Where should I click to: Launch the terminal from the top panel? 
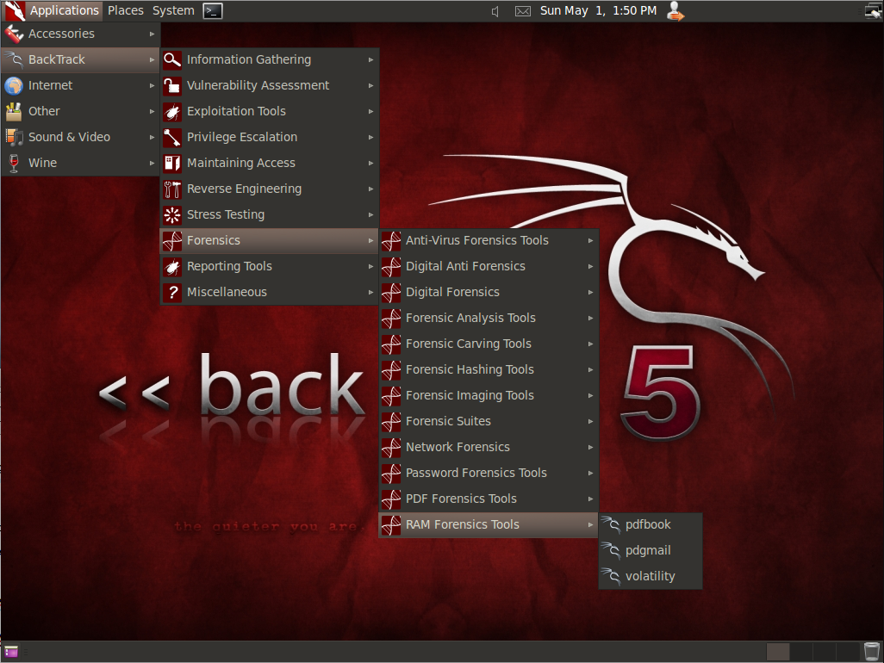point(211,10)
